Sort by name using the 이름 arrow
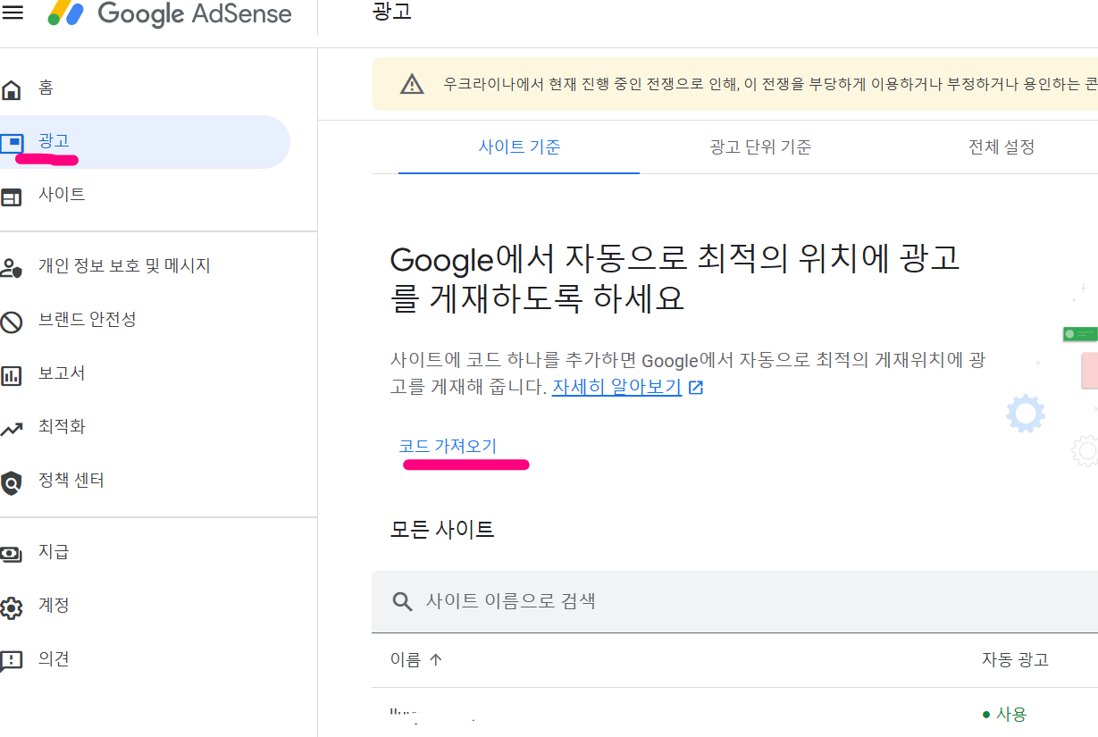 [x=436, y=660]
